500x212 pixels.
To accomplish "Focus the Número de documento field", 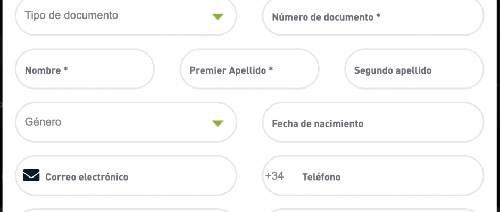I will point(373,15).
